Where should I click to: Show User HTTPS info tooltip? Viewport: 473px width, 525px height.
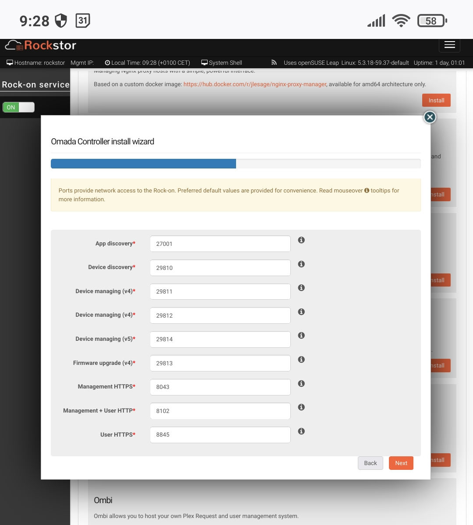[x=301, y=431]
